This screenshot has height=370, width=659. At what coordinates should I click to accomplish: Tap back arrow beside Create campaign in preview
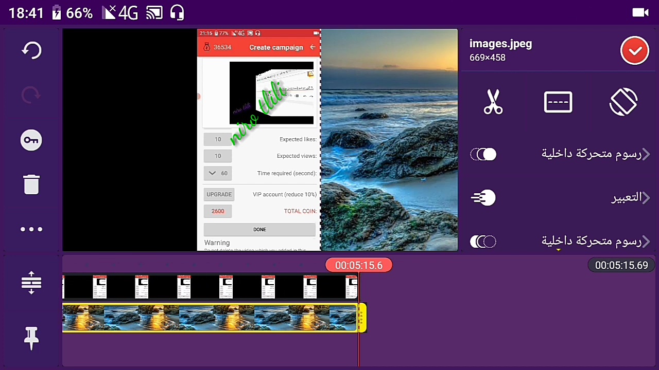313,47
